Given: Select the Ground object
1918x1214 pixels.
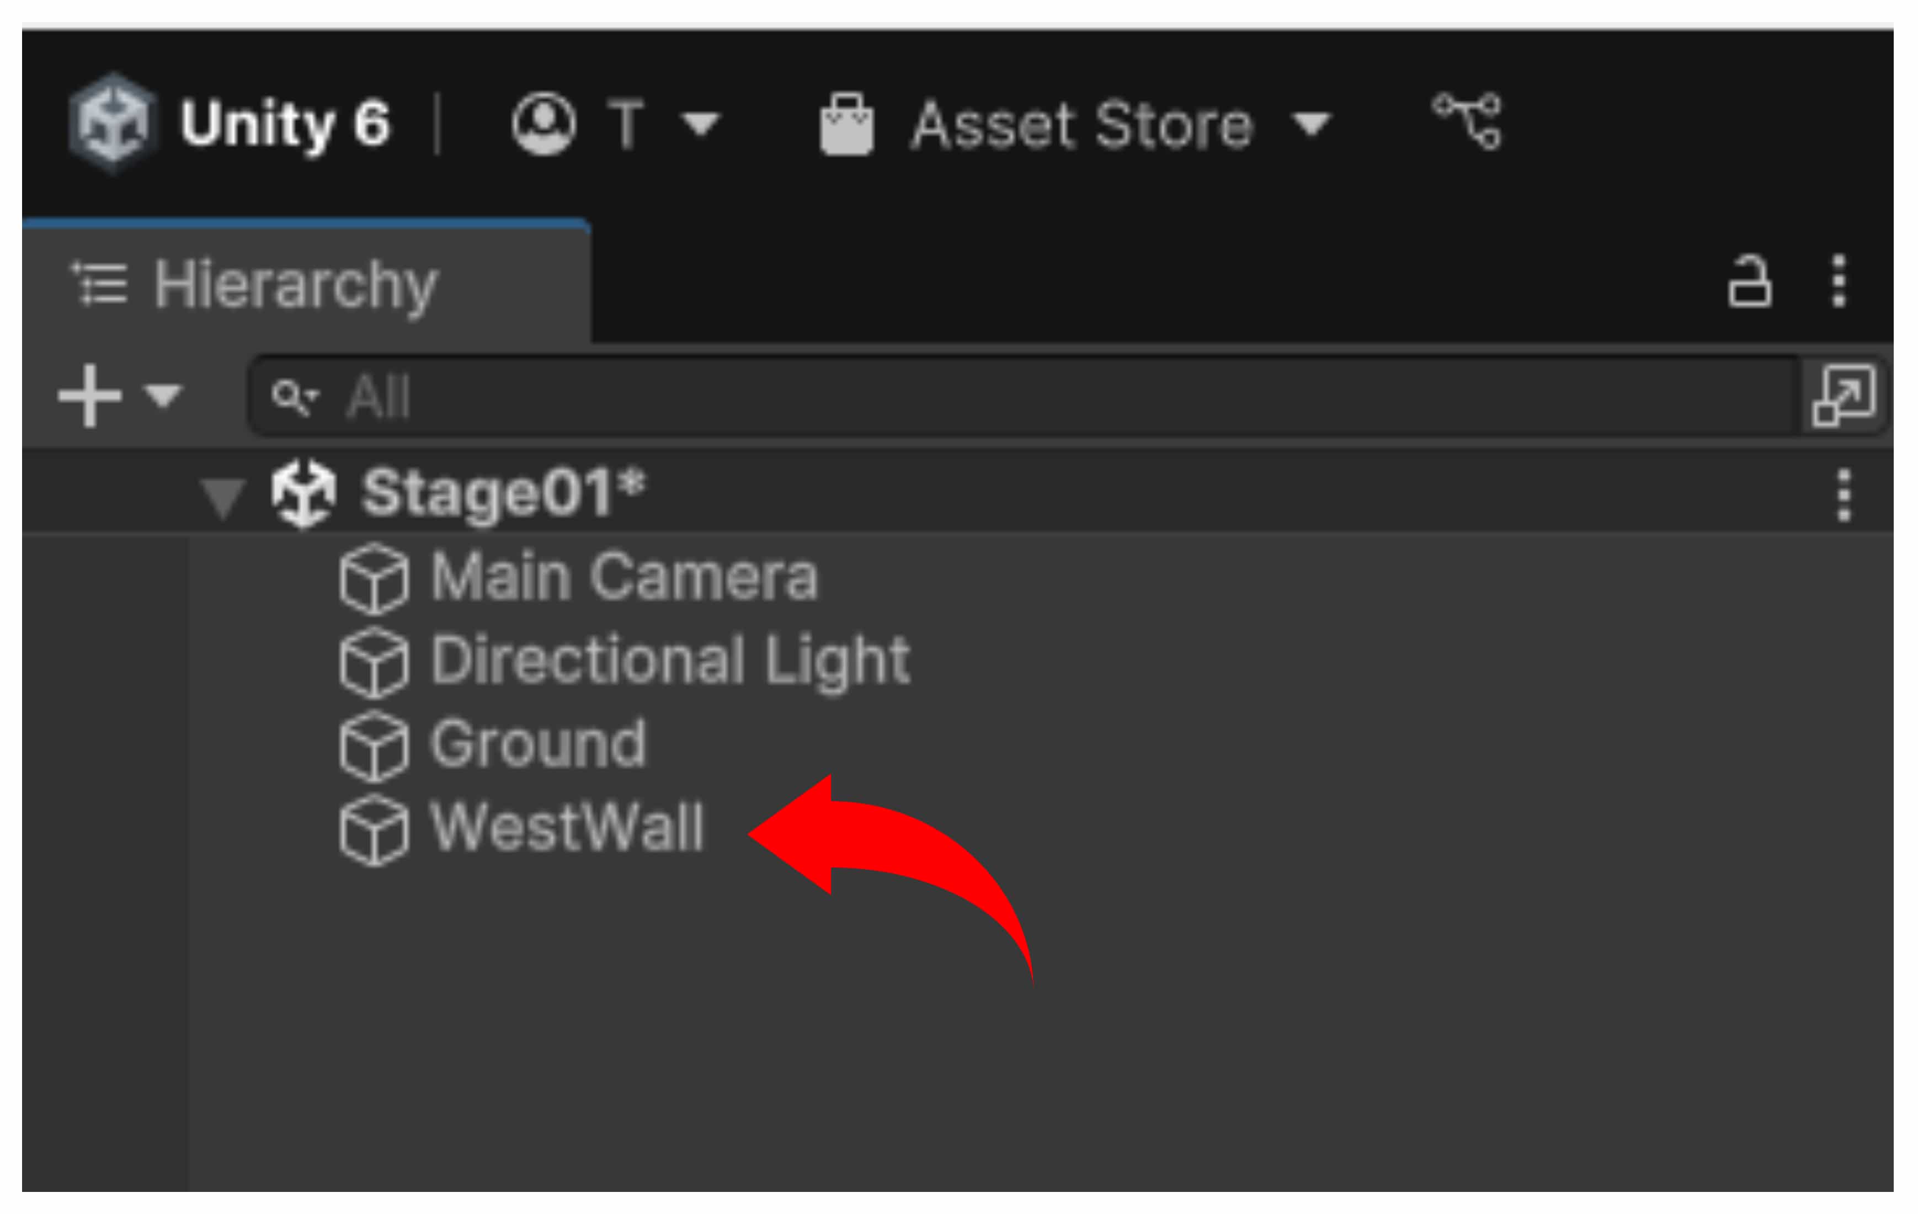Looking at the screenshot, I should [x=537, y=744].
